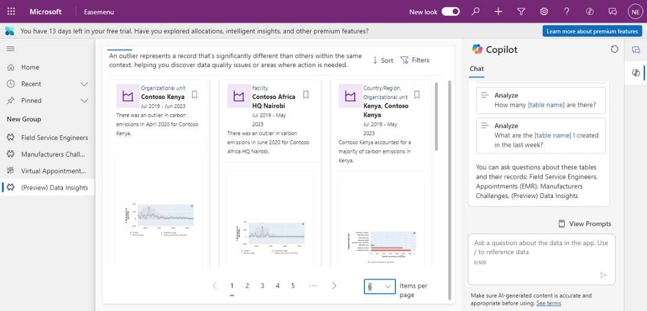Go to page 5
647x311 pixels.
(x=293, y=286)
